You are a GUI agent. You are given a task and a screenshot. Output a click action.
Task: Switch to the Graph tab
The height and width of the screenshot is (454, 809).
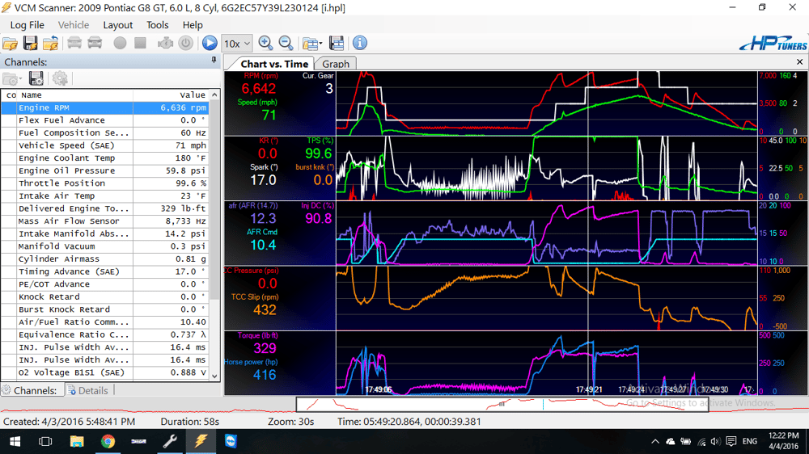point(336,64)
